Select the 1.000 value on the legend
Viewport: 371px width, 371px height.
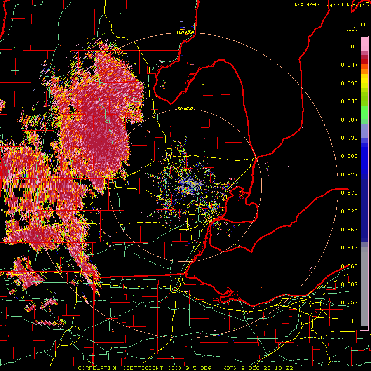click(349, 46)
